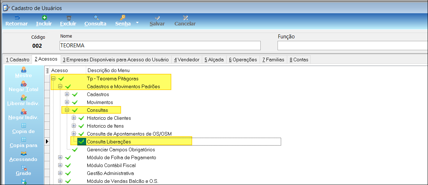Click the Cancelar X icon
428x185 pixels.
[185, 18]
